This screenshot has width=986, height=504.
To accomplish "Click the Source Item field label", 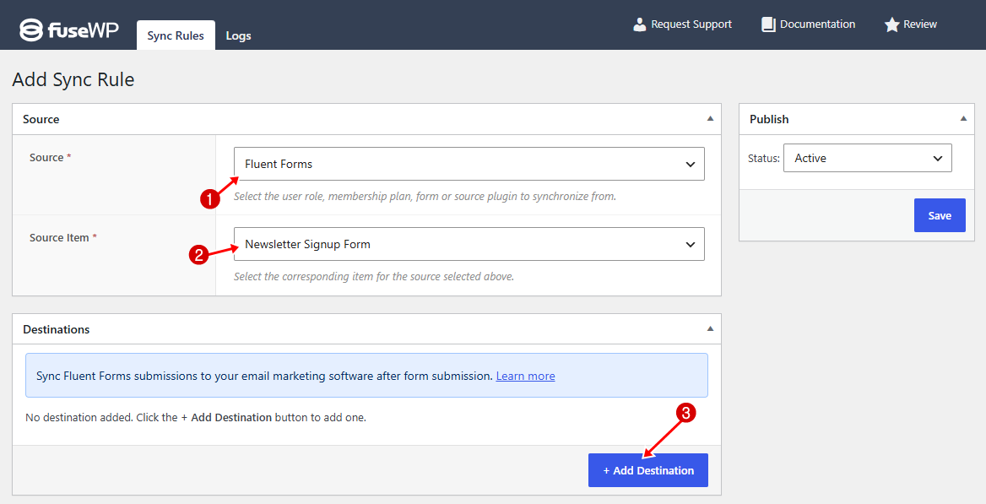I will click(x=62, y=237).
